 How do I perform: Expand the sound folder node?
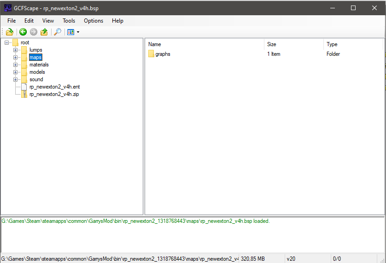15,79
